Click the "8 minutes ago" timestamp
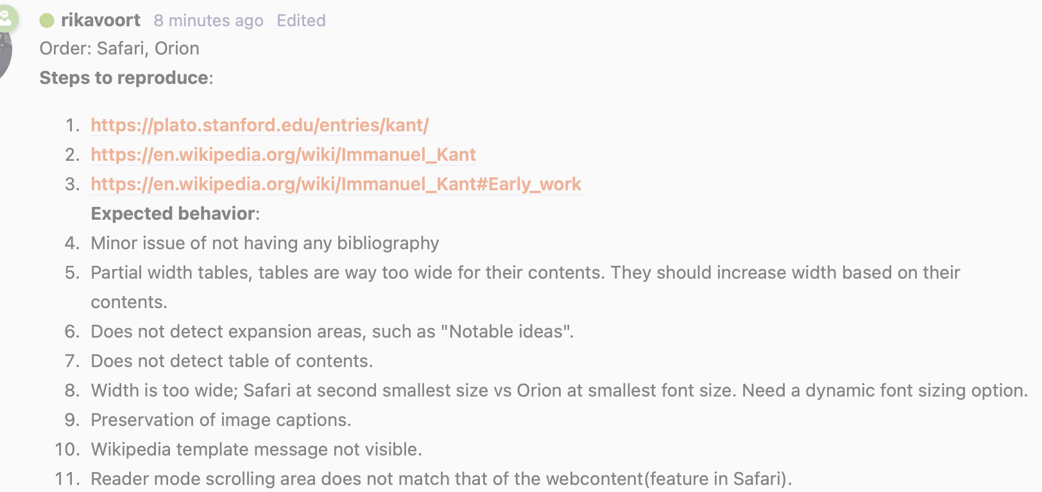This screenshot has width=1042, height=492. [209, 20]
